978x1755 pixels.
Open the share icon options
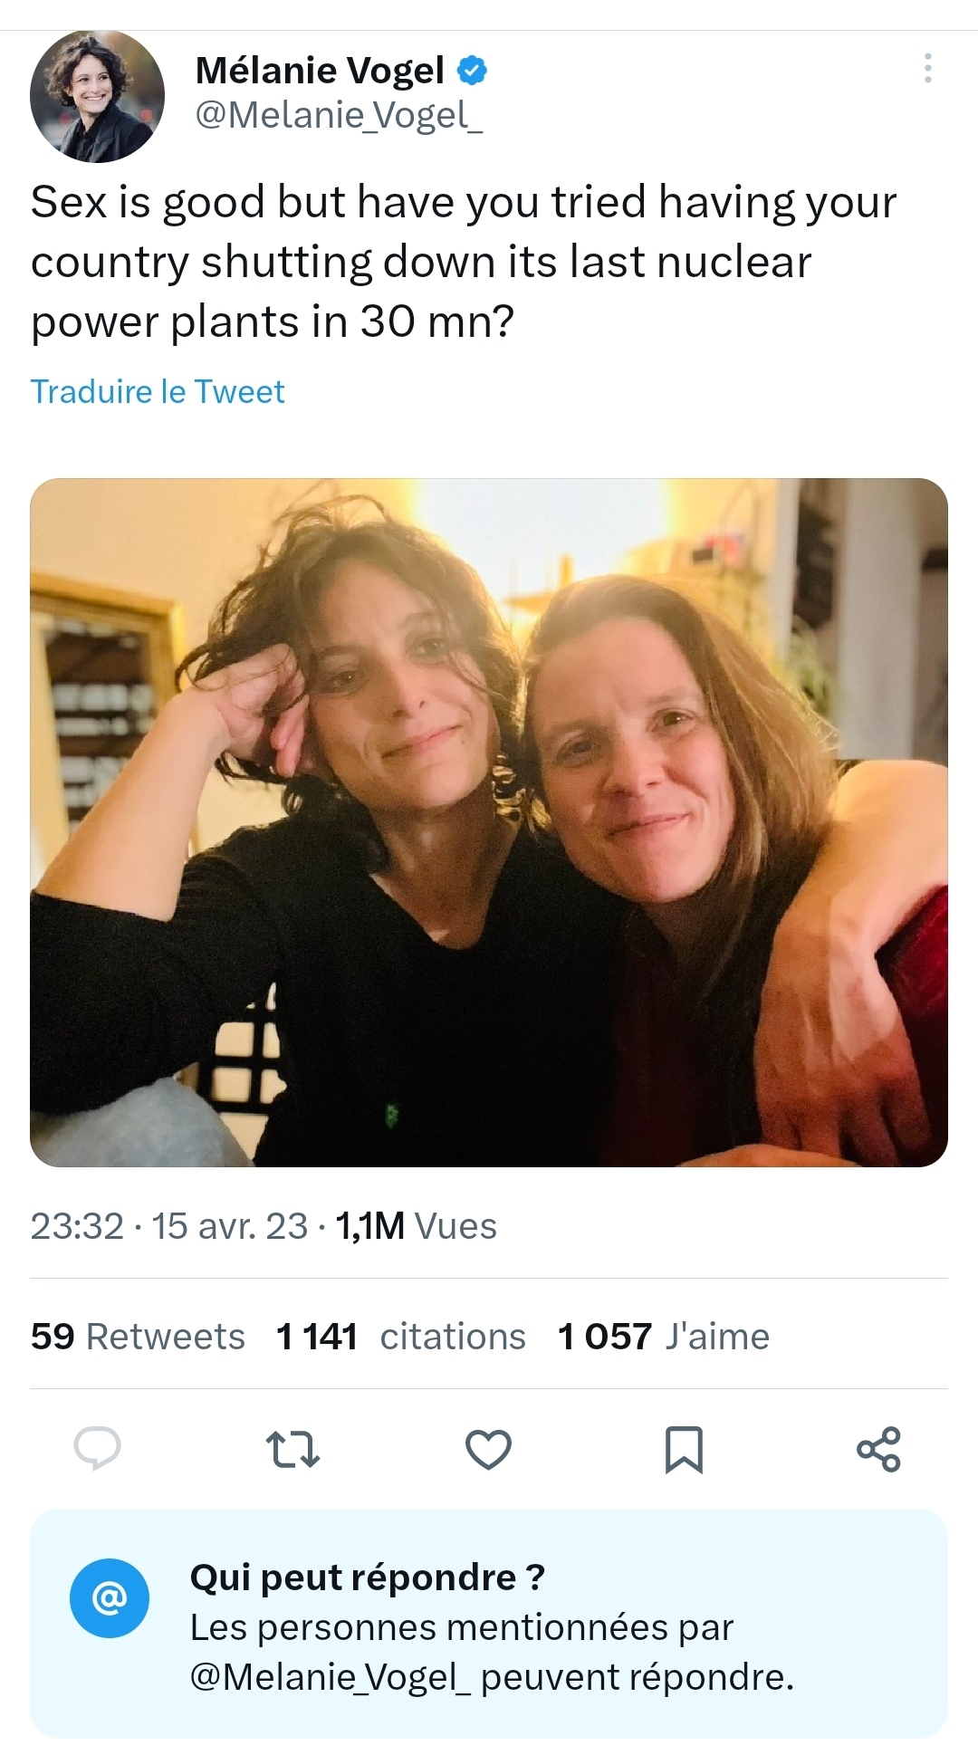coord(878,1449)
